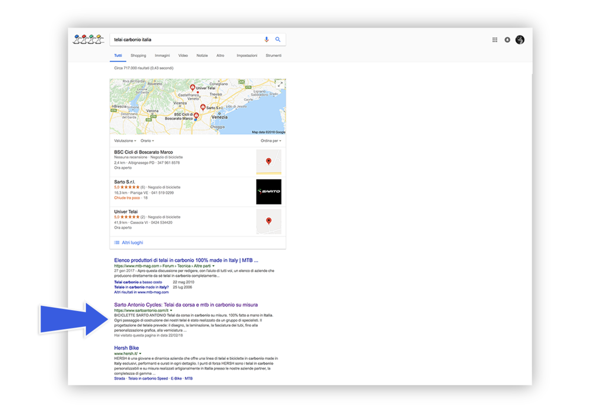Open Telaio in carbonio made in Italy sublink
591x413 pixels.
(141, 287)
